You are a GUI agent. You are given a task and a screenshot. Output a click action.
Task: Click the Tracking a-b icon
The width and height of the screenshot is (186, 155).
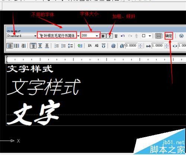148,46
